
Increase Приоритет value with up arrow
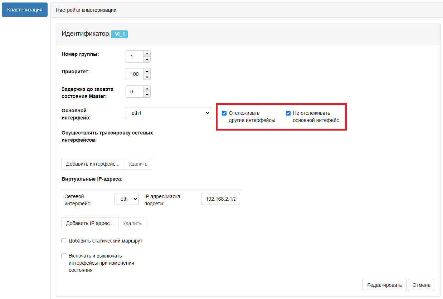147,71
